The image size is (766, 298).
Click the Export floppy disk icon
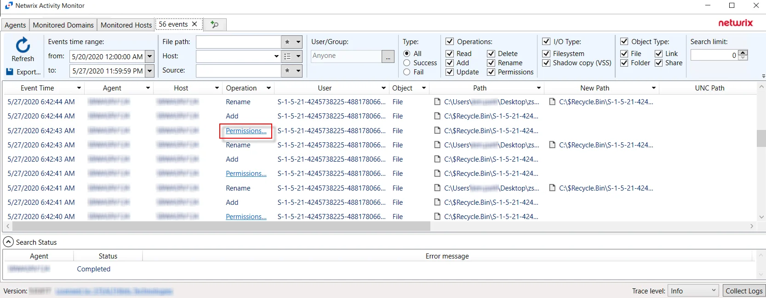point(10,72)
